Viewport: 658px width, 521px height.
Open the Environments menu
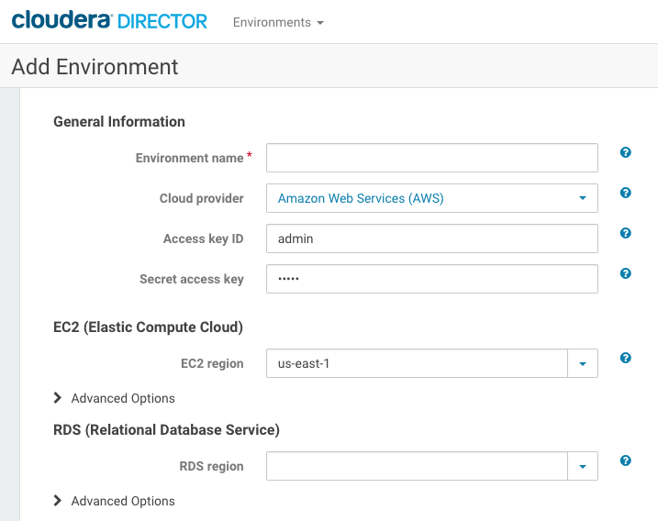pyautogui.click(x=278, y=22)
